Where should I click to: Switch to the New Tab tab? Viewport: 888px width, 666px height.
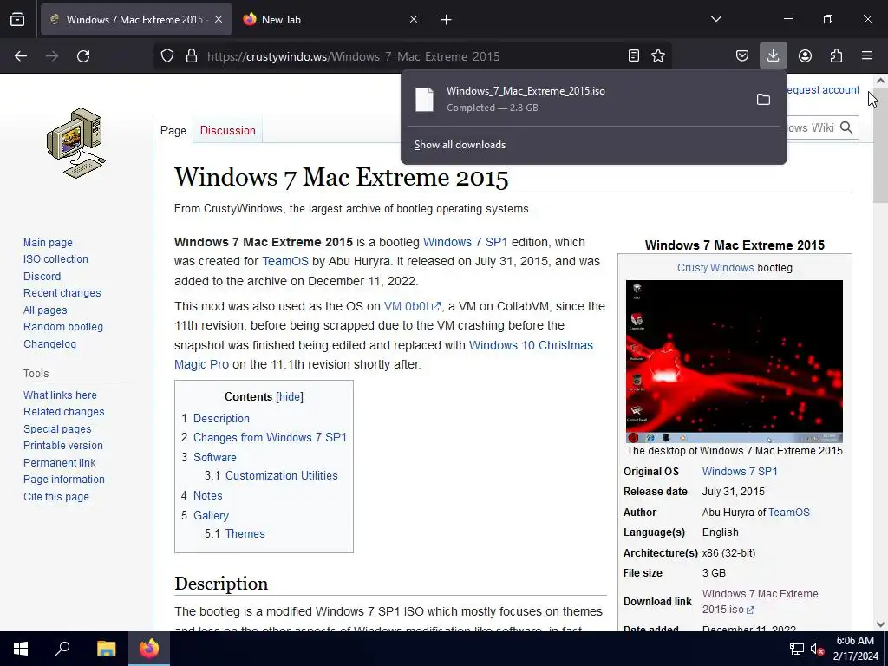[330, 19]
